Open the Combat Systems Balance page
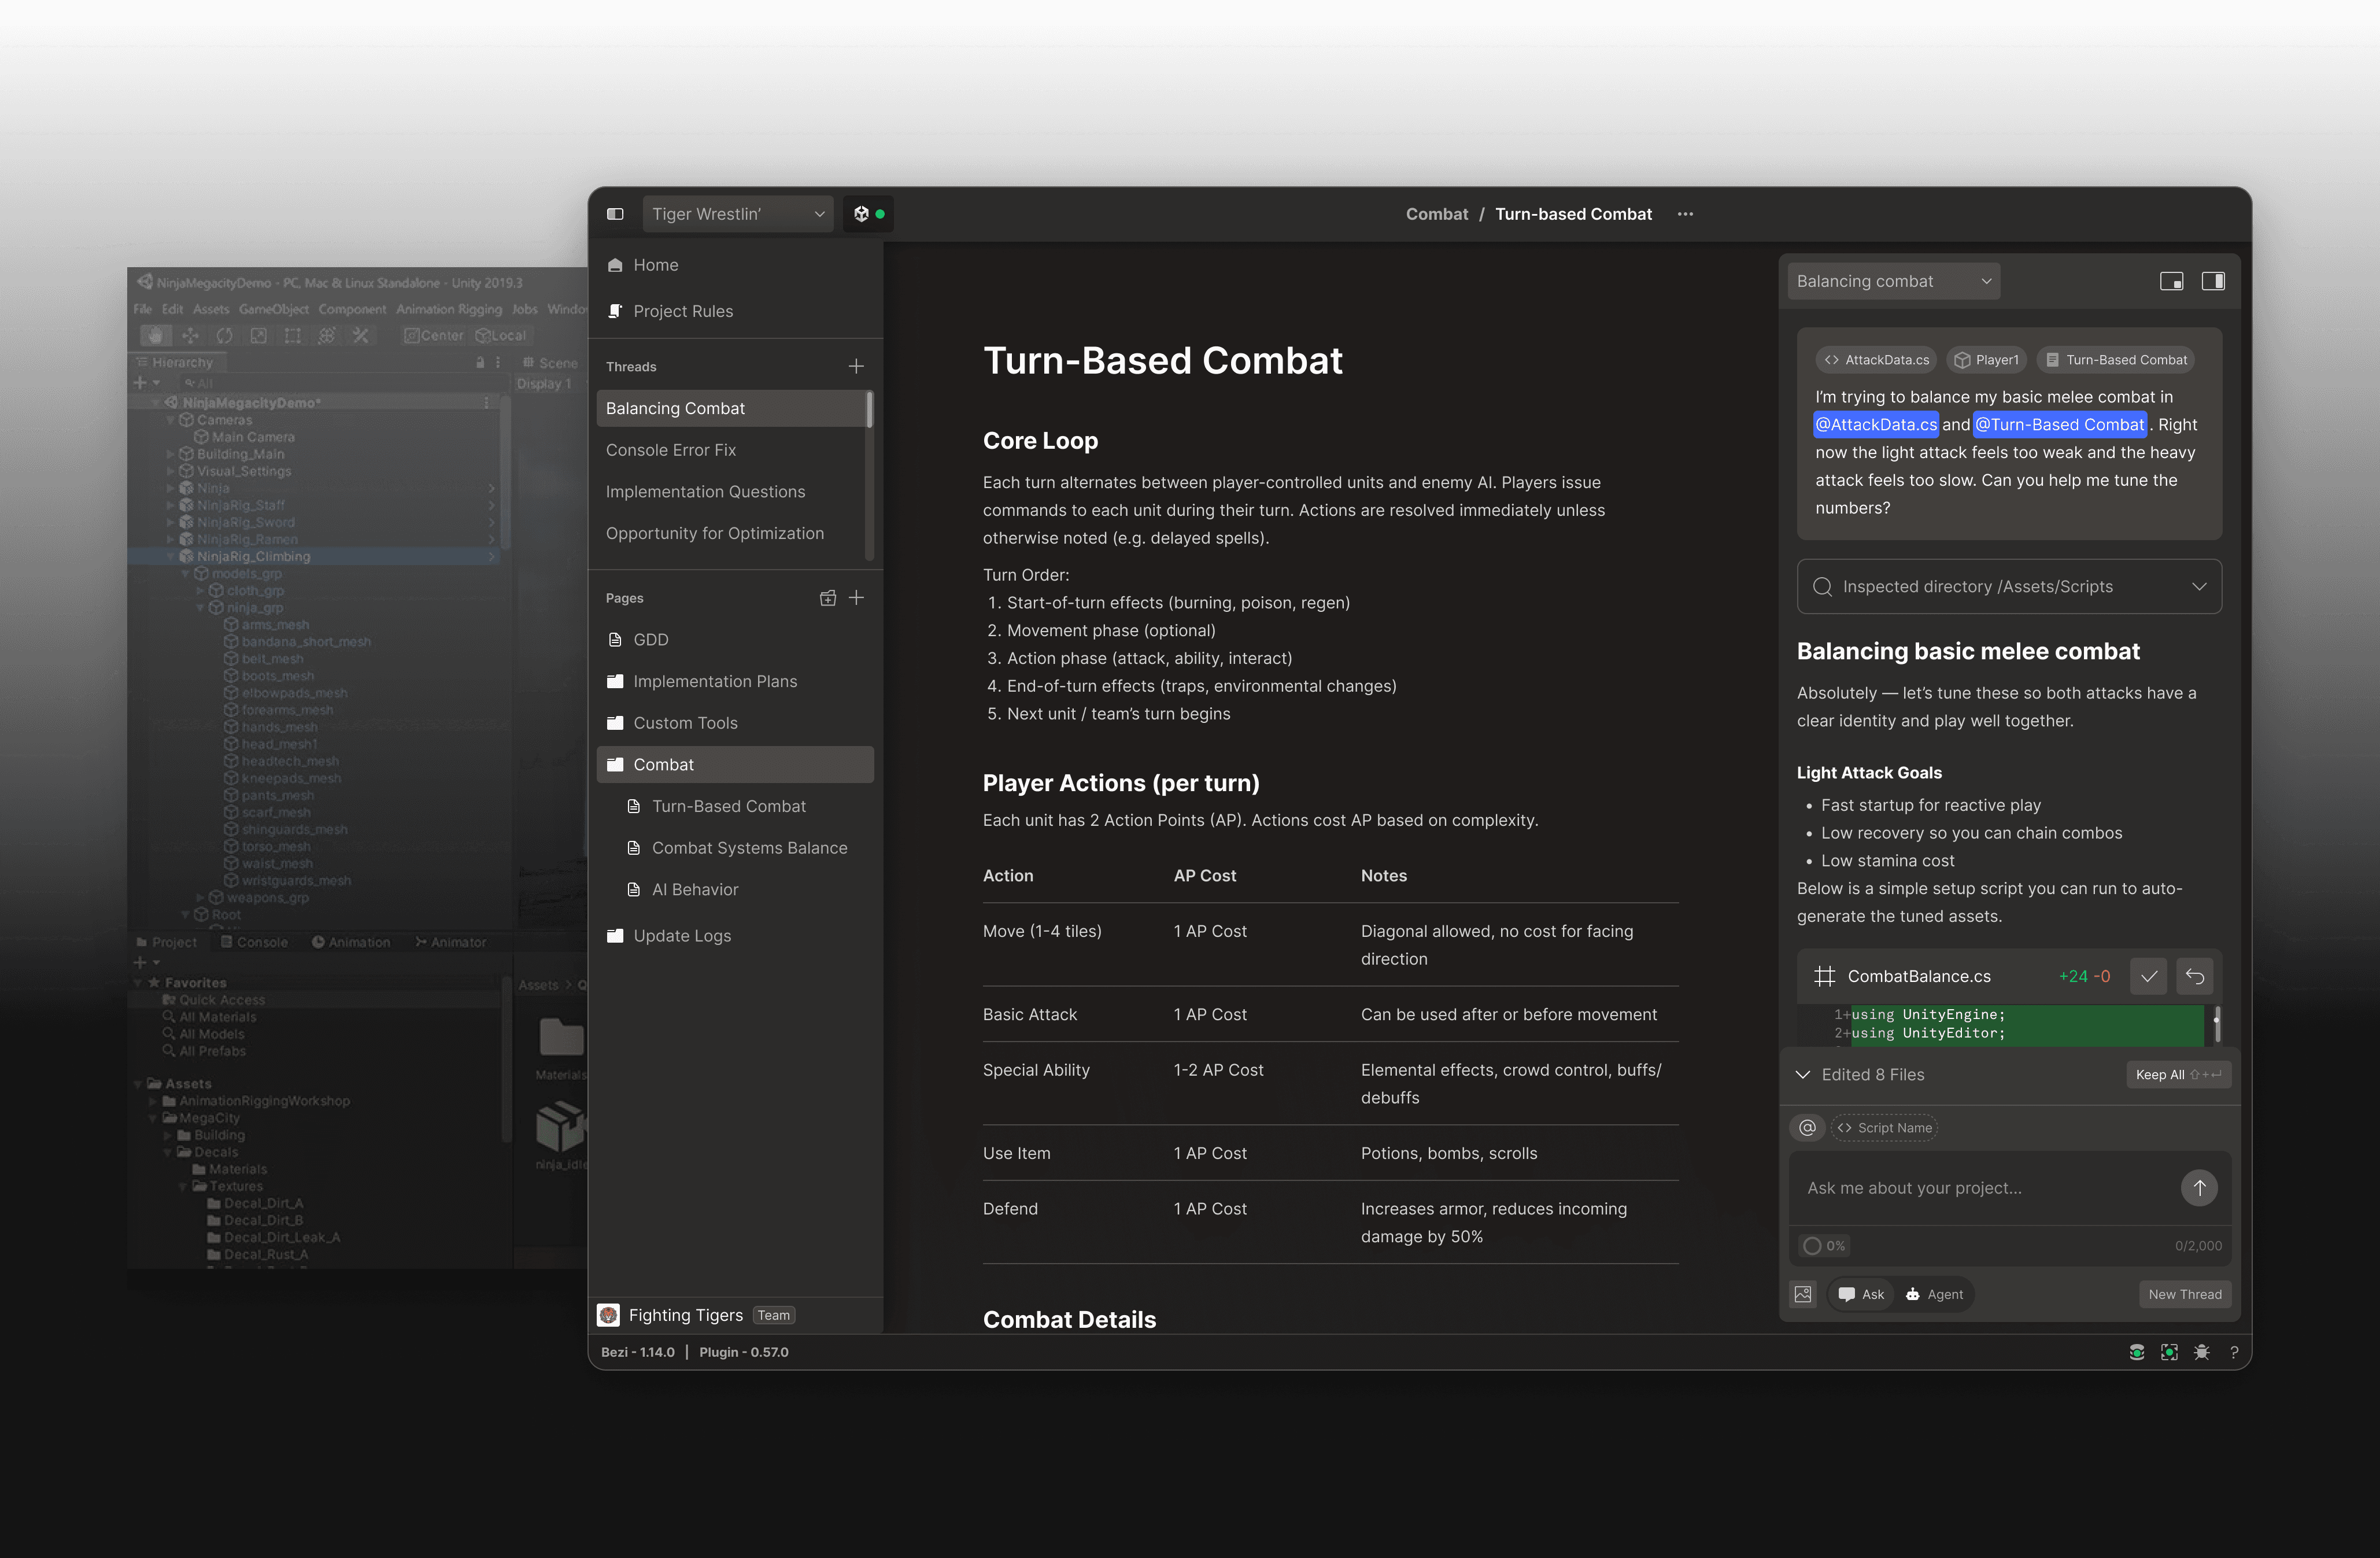This screenshot has width=2380, height=1558. (x=749, y=848)
